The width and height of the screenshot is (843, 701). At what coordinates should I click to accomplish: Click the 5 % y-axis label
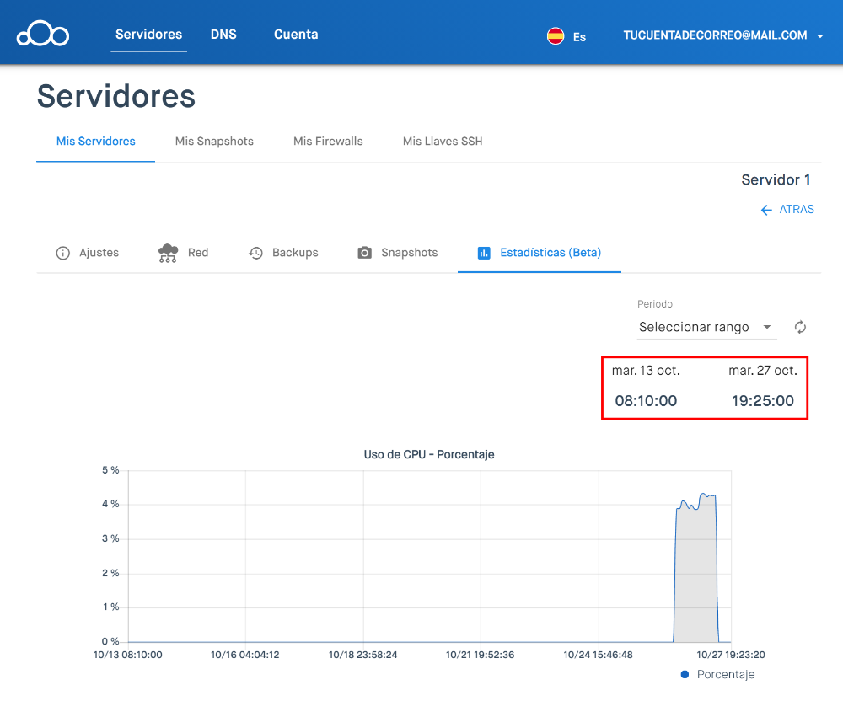pos(110,470)
